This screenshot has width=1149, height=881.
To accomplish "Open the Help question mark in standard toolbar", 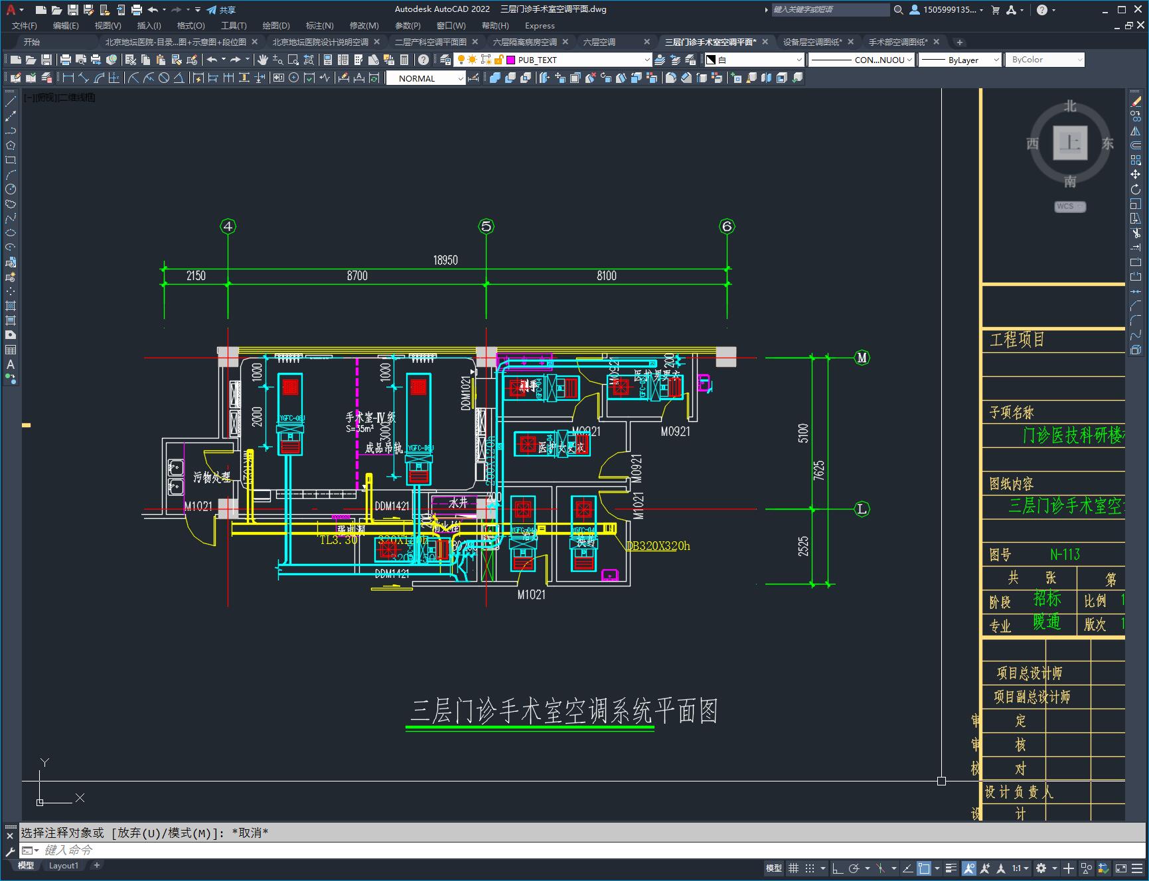I will (x=423, y=60).
